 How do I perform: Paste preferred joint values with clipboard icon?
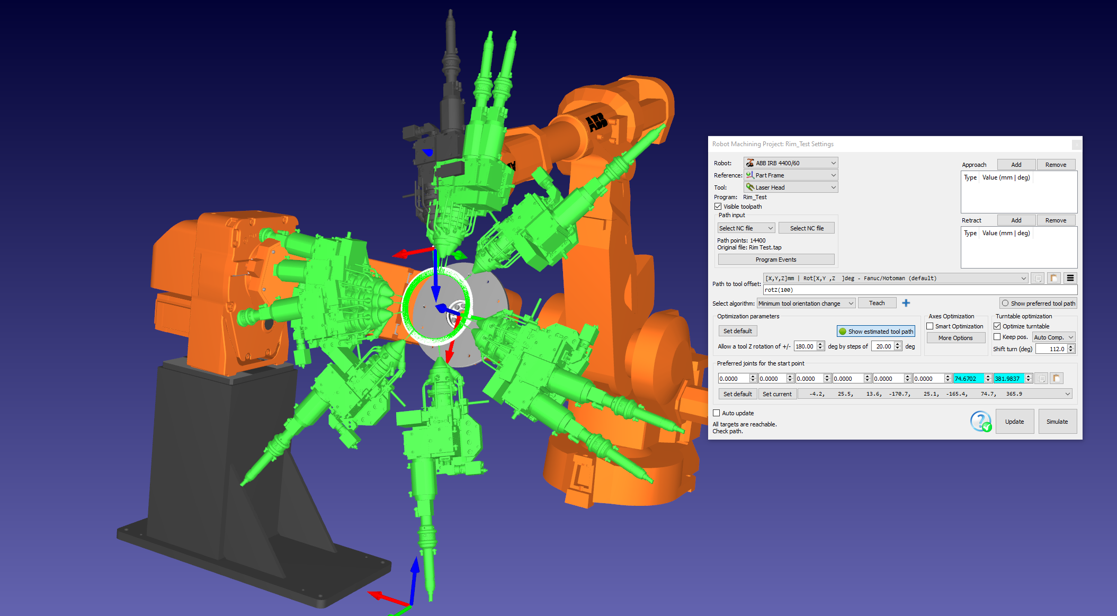pyautogui.click(x=1056, y=378)
